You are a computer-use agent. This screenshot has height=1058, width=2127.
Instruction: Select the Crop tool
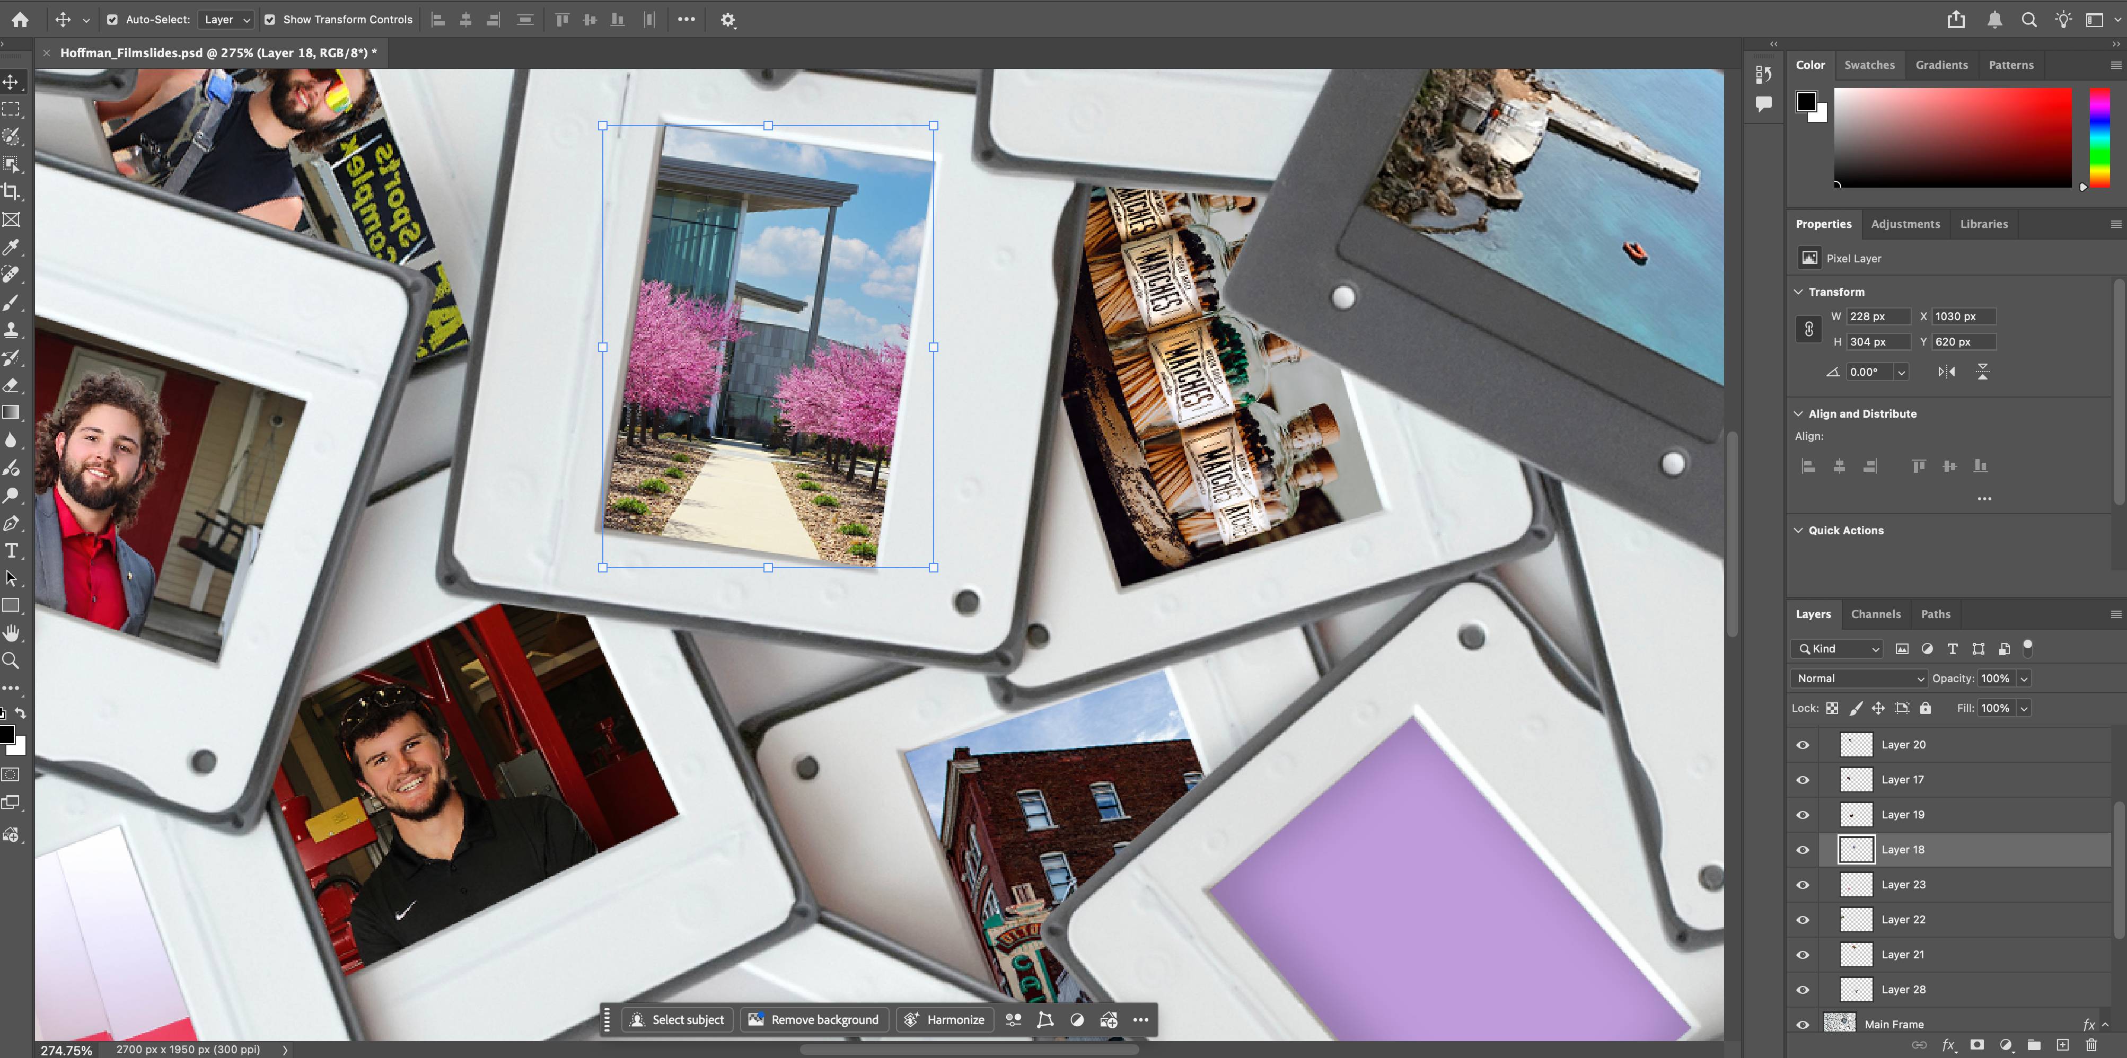[x=12, y=192]
